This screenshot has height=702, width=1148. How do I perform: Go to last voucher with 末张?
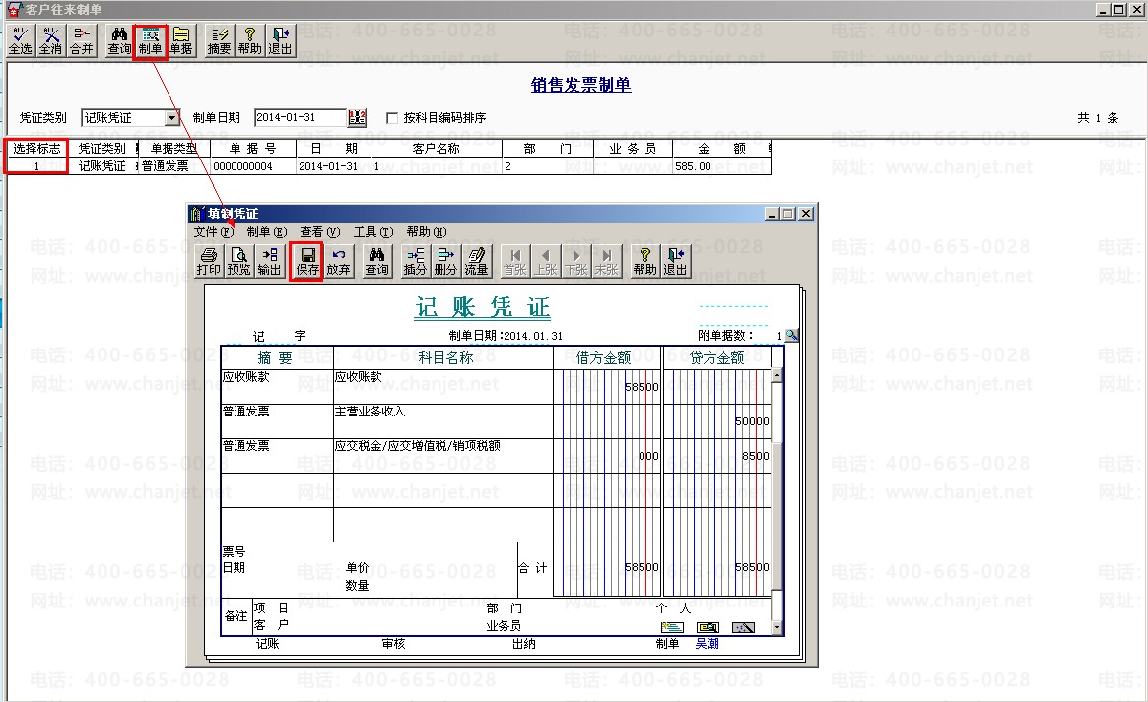coord(606,262)
